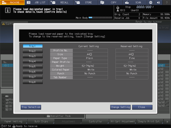
Task: Open the help question mark icon
Action: tap(167, 2)
